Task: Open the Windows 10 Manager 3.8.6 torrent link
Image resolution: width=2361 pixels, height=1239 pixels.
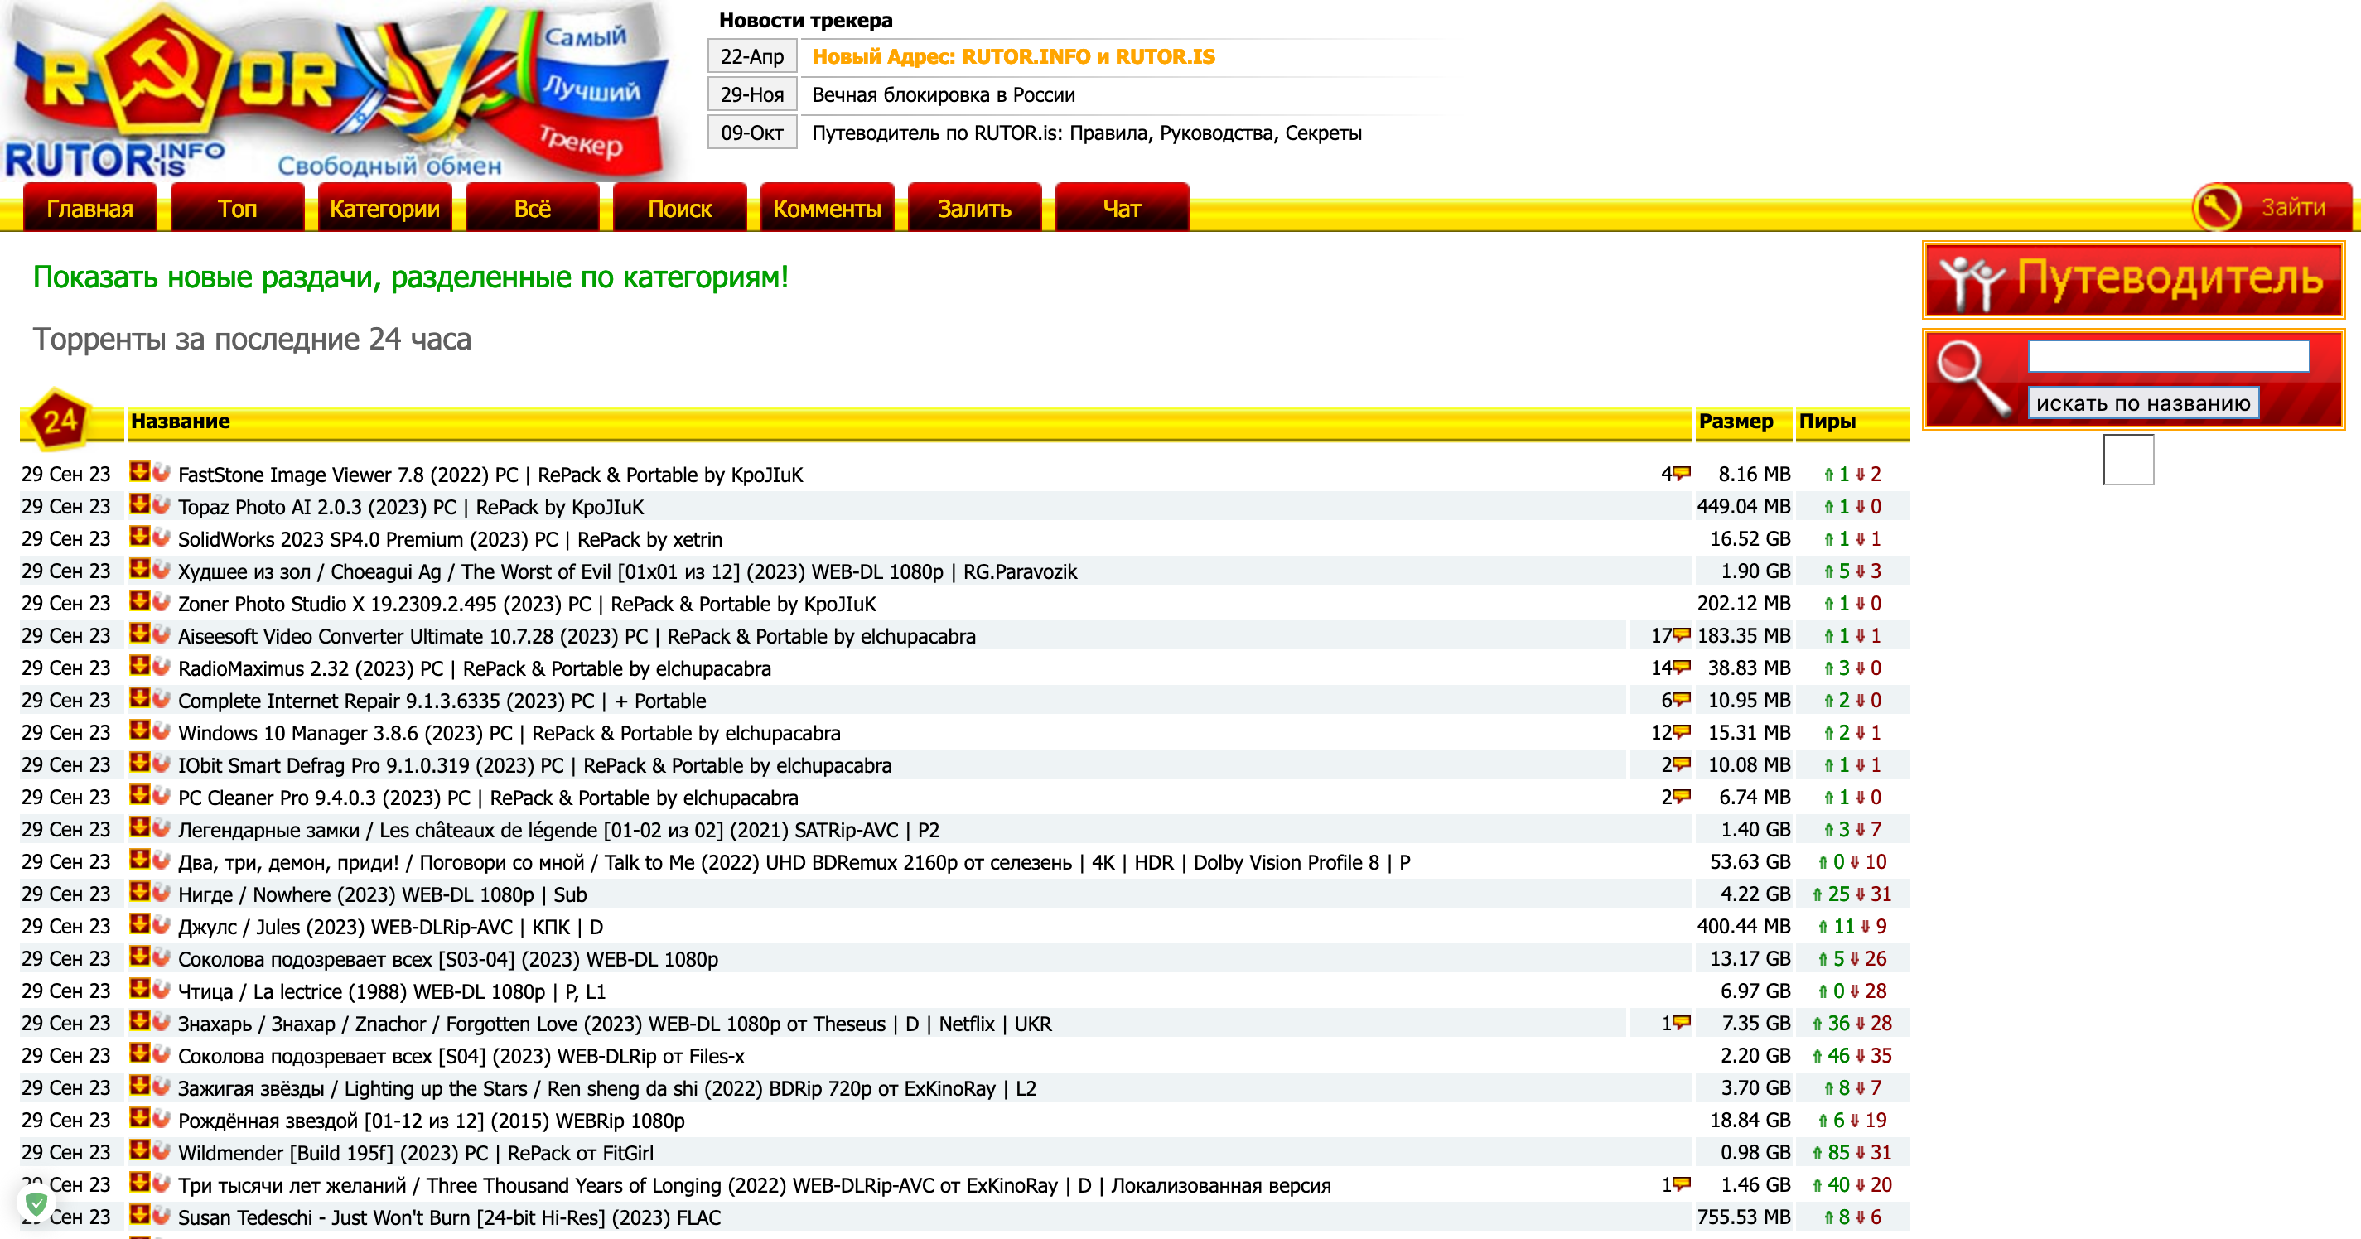Action: pos(509,733)
